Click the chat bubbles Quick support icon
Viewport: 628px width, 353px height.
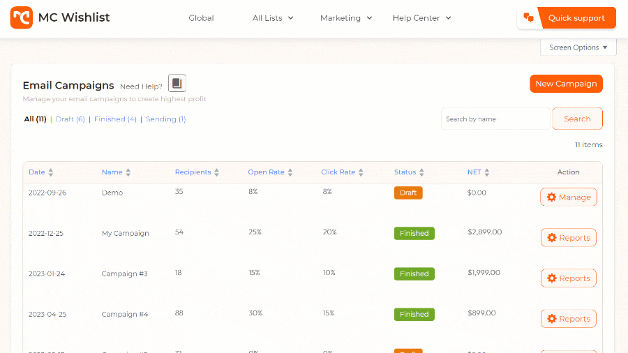click(529, 18)
